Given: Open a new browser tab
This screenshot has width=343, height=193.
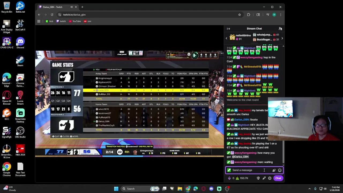Looking at the screenshot, I should tap(82, 7).
